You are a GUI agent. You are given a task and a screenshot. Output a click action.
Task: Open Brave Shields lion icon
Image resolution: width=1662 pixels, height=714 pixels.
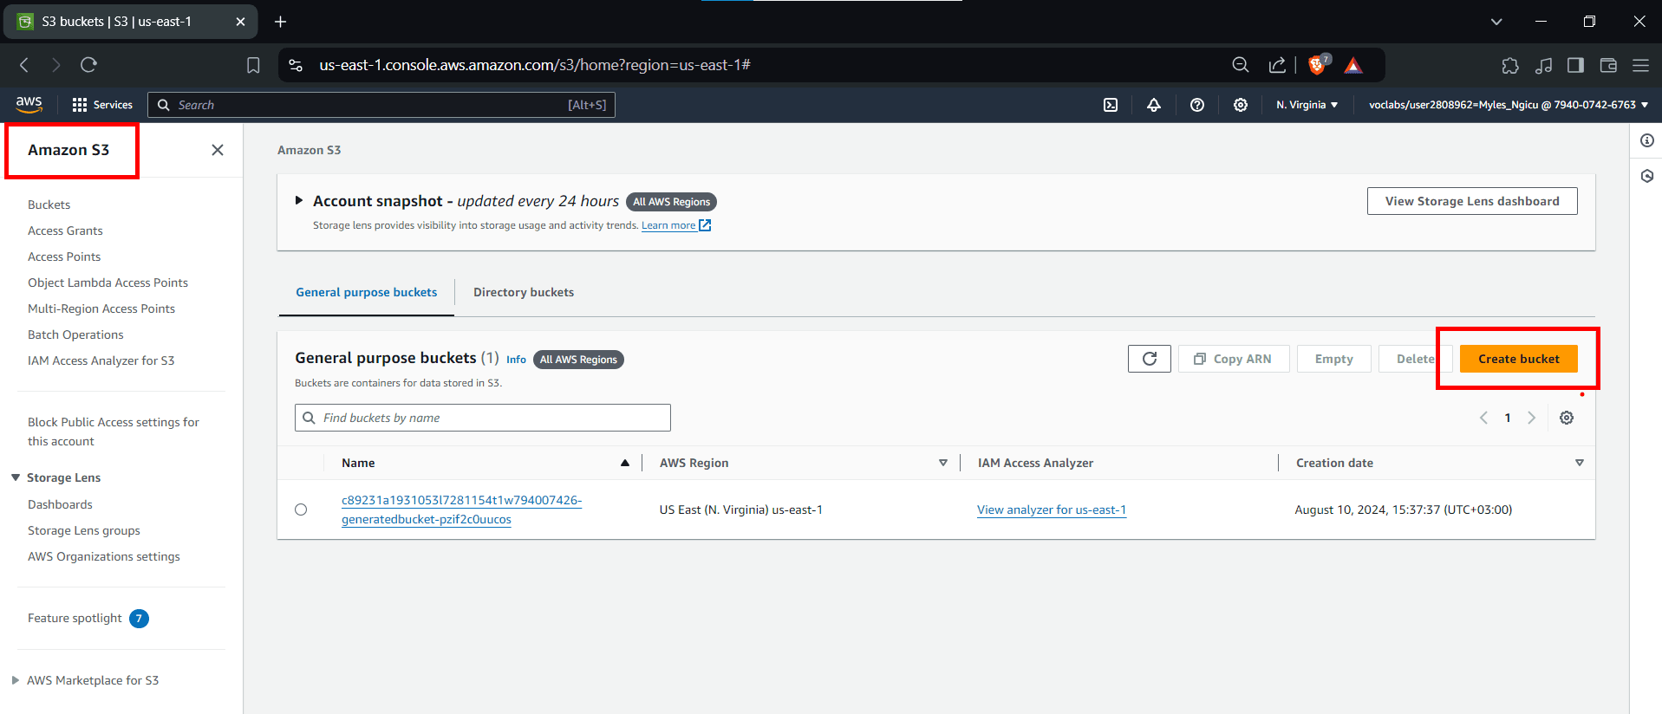(1319, 64)
